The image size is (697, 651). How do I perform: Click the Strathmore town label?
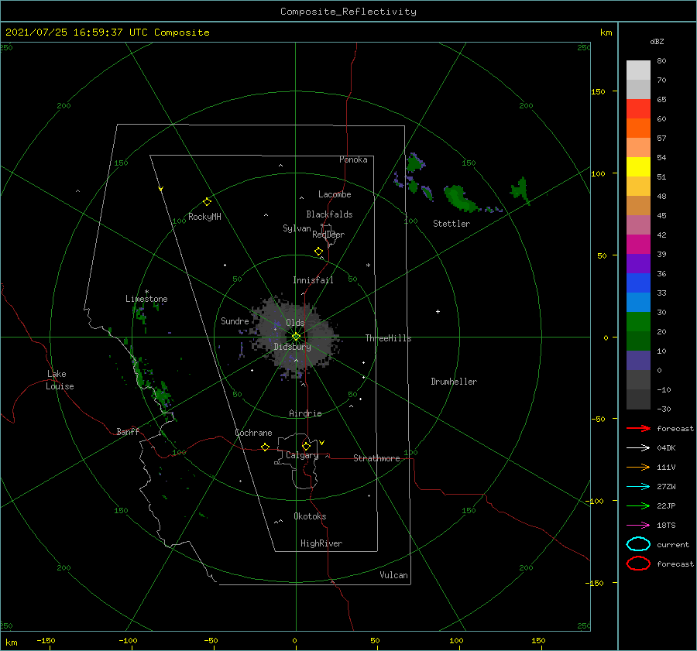tap(376, 458)
